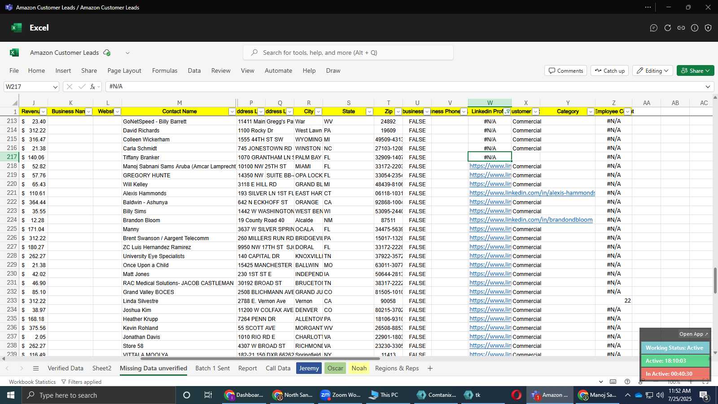The height and width of the screenshot is (404, 718).
Task: Select column W header
Action: coord(490,103)
